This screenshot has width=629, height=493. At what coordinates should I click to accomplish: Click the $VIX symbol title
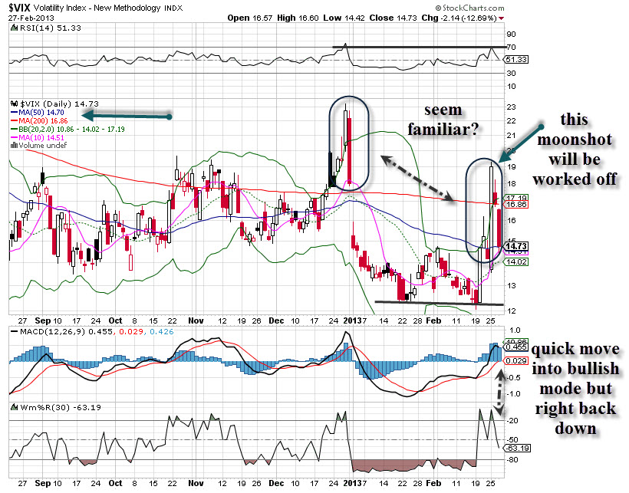click(x=23, y=7)
